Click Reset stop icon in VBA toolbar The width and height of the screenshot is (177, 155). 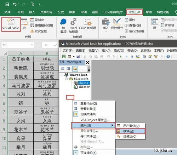[x=132, y=57]
